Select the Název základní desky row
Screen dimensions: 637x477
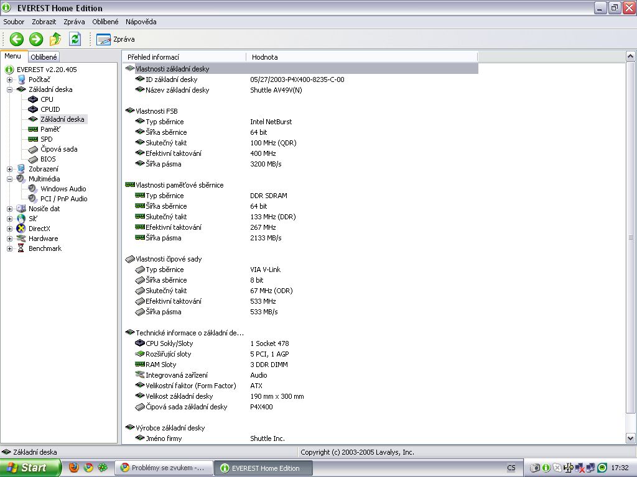[x=300, y=90]
